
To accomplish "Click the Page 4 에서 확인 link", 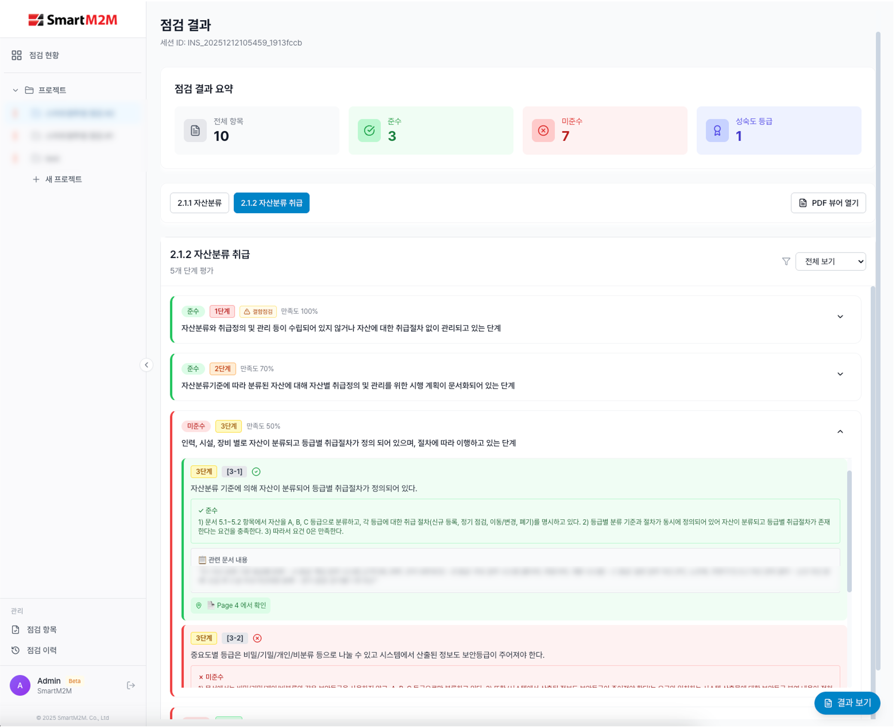I will click(231, 605).
